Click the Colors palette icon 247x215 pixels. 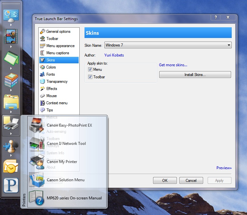(42, 67)
